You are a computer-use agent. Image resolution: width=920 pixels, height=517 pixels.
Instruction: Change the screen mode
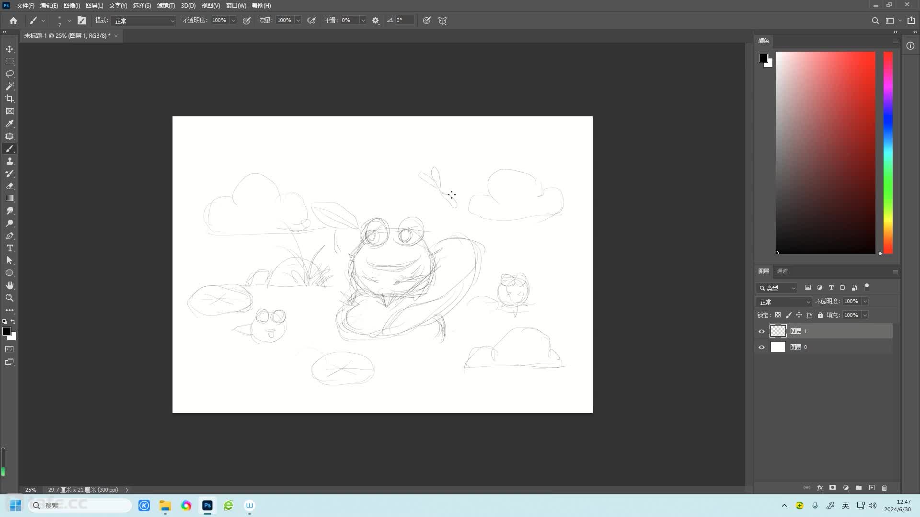tap(10, 362)
